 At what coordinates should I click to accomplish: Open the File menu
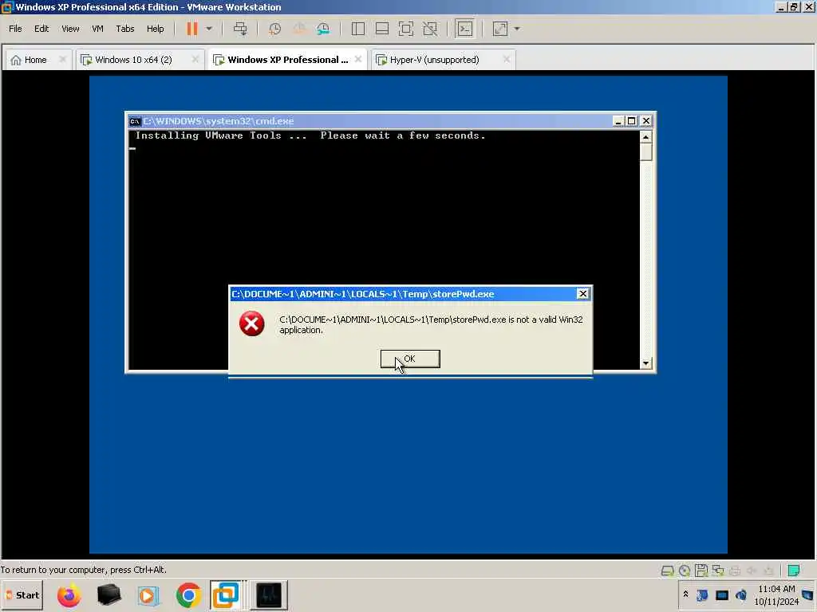tap(16, 29)
